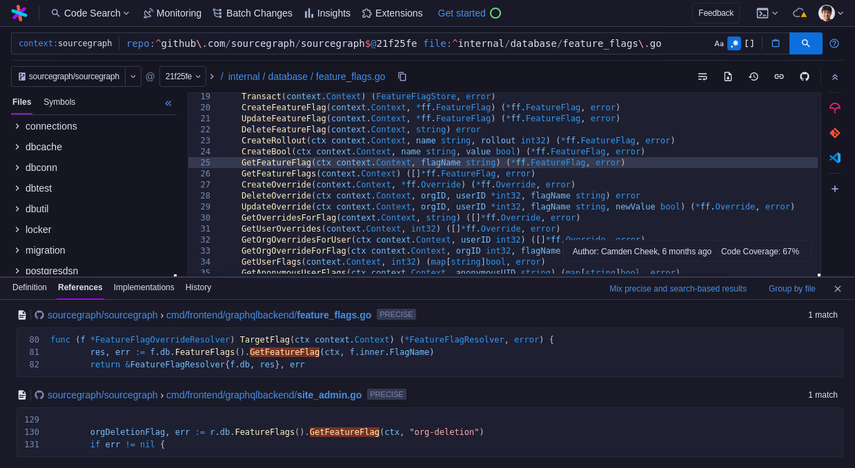The image size is (855, 468).
Task: Click the Sourcegraph logo icon
Action: pos(19,13)
